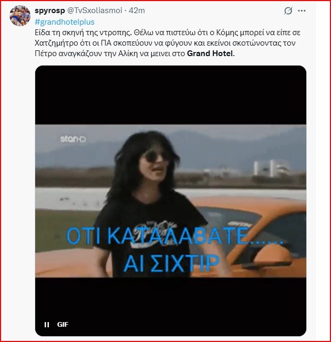Click the mountains in the GIF background
The width and height of the screenshot is (331, 342).
click(219, 144)
